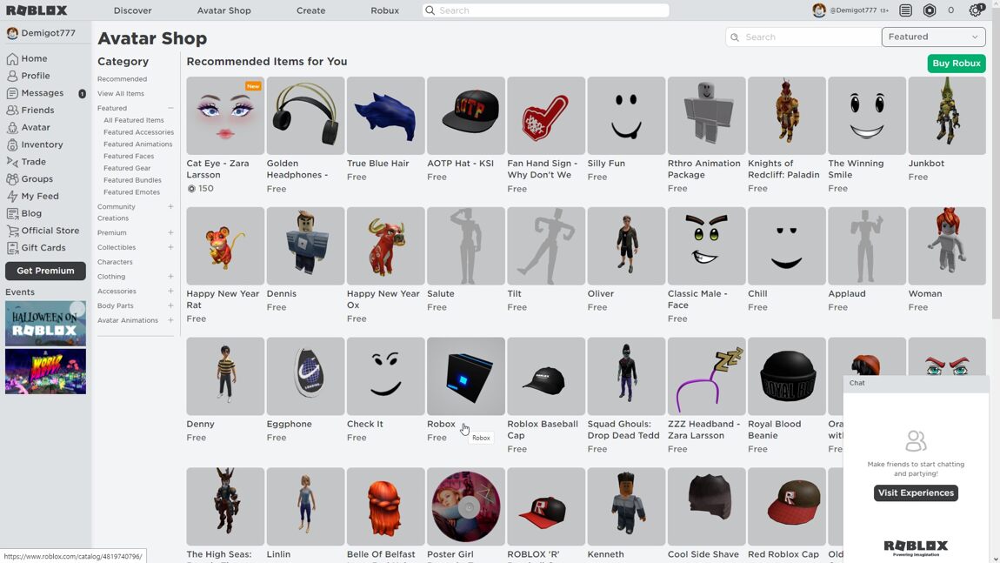The height and width of the screenshot is (563, 1000).
Task: Go to Discover in top navigation
Action: click(x=133, y=10)
